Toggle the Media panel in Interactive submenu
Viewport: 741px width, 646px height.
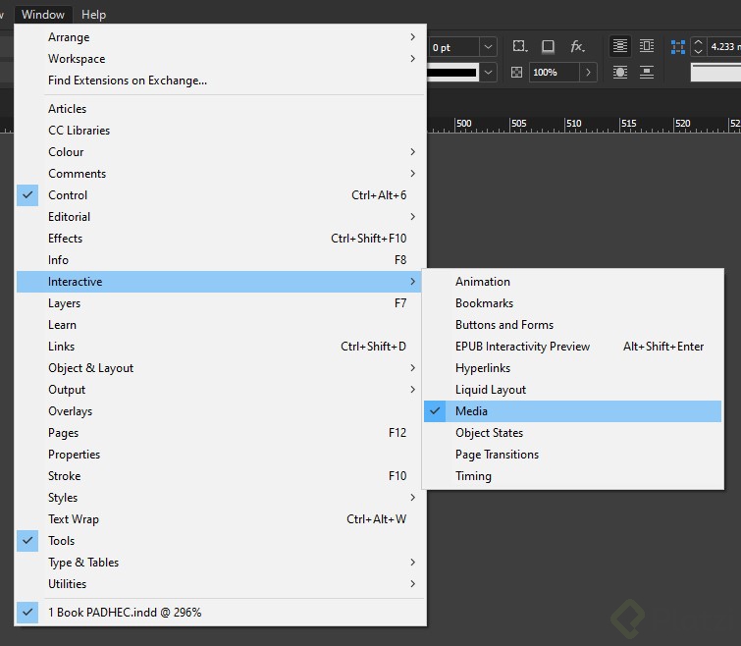click(x=573, y=411)
